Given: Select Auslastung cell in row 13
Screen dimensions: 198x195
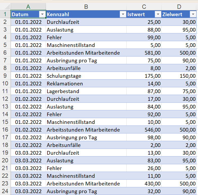Looking at the screenshot, I should (x=86, y=107).
